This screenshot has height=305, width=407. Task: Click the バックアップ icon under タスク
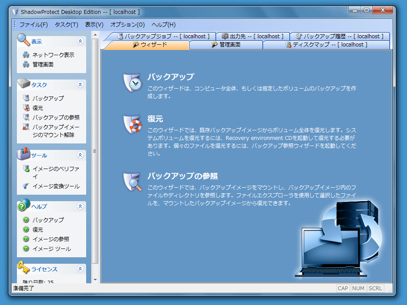26,98
